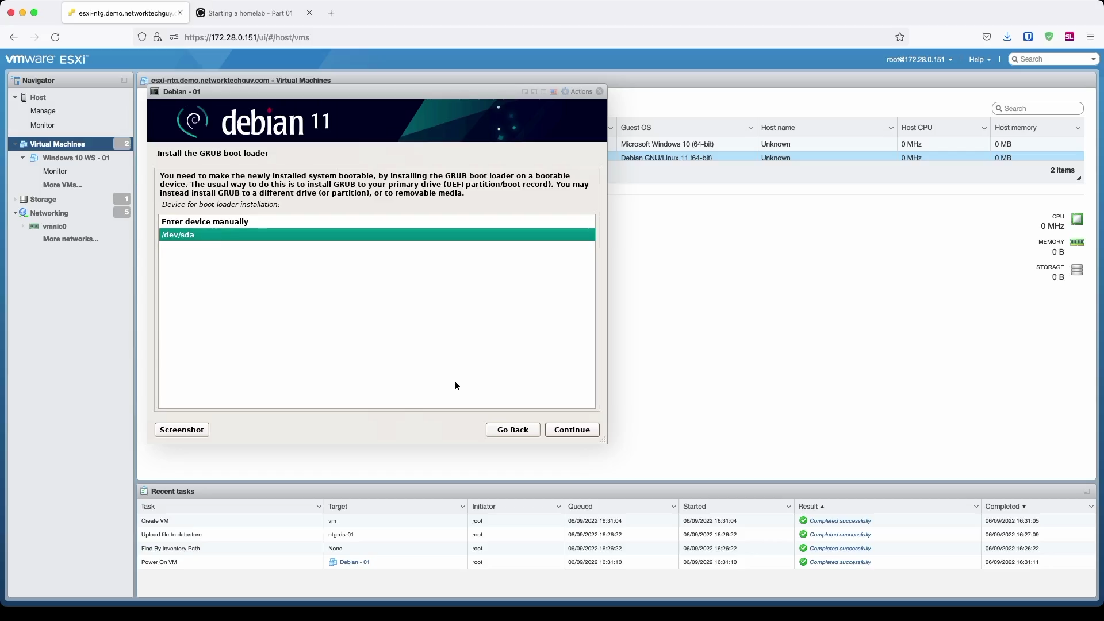Select Enter device manually option
The width and height of the screenshot is (1104, 621).
377,222
